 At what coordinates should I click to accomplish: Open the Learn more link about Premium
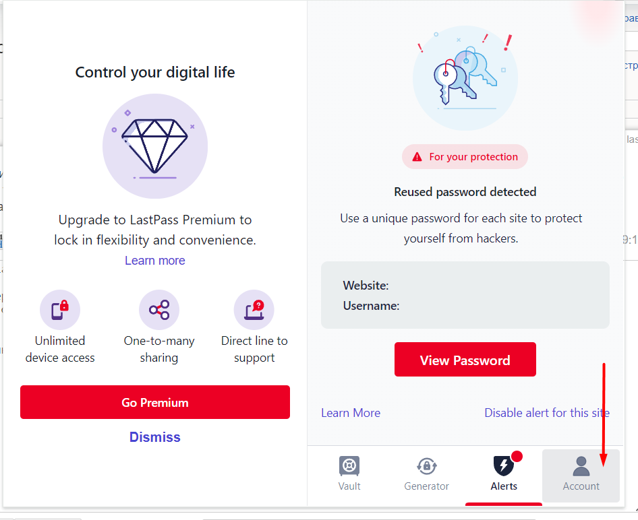point(155,261)
